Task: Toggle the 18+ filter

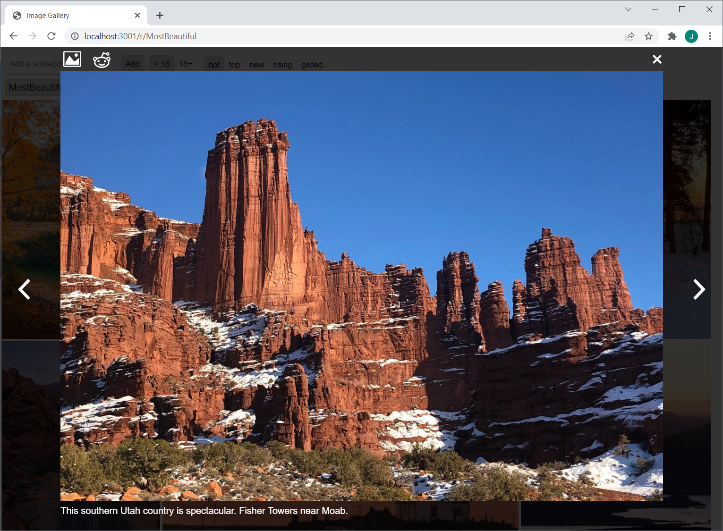Action: (186, 64)
